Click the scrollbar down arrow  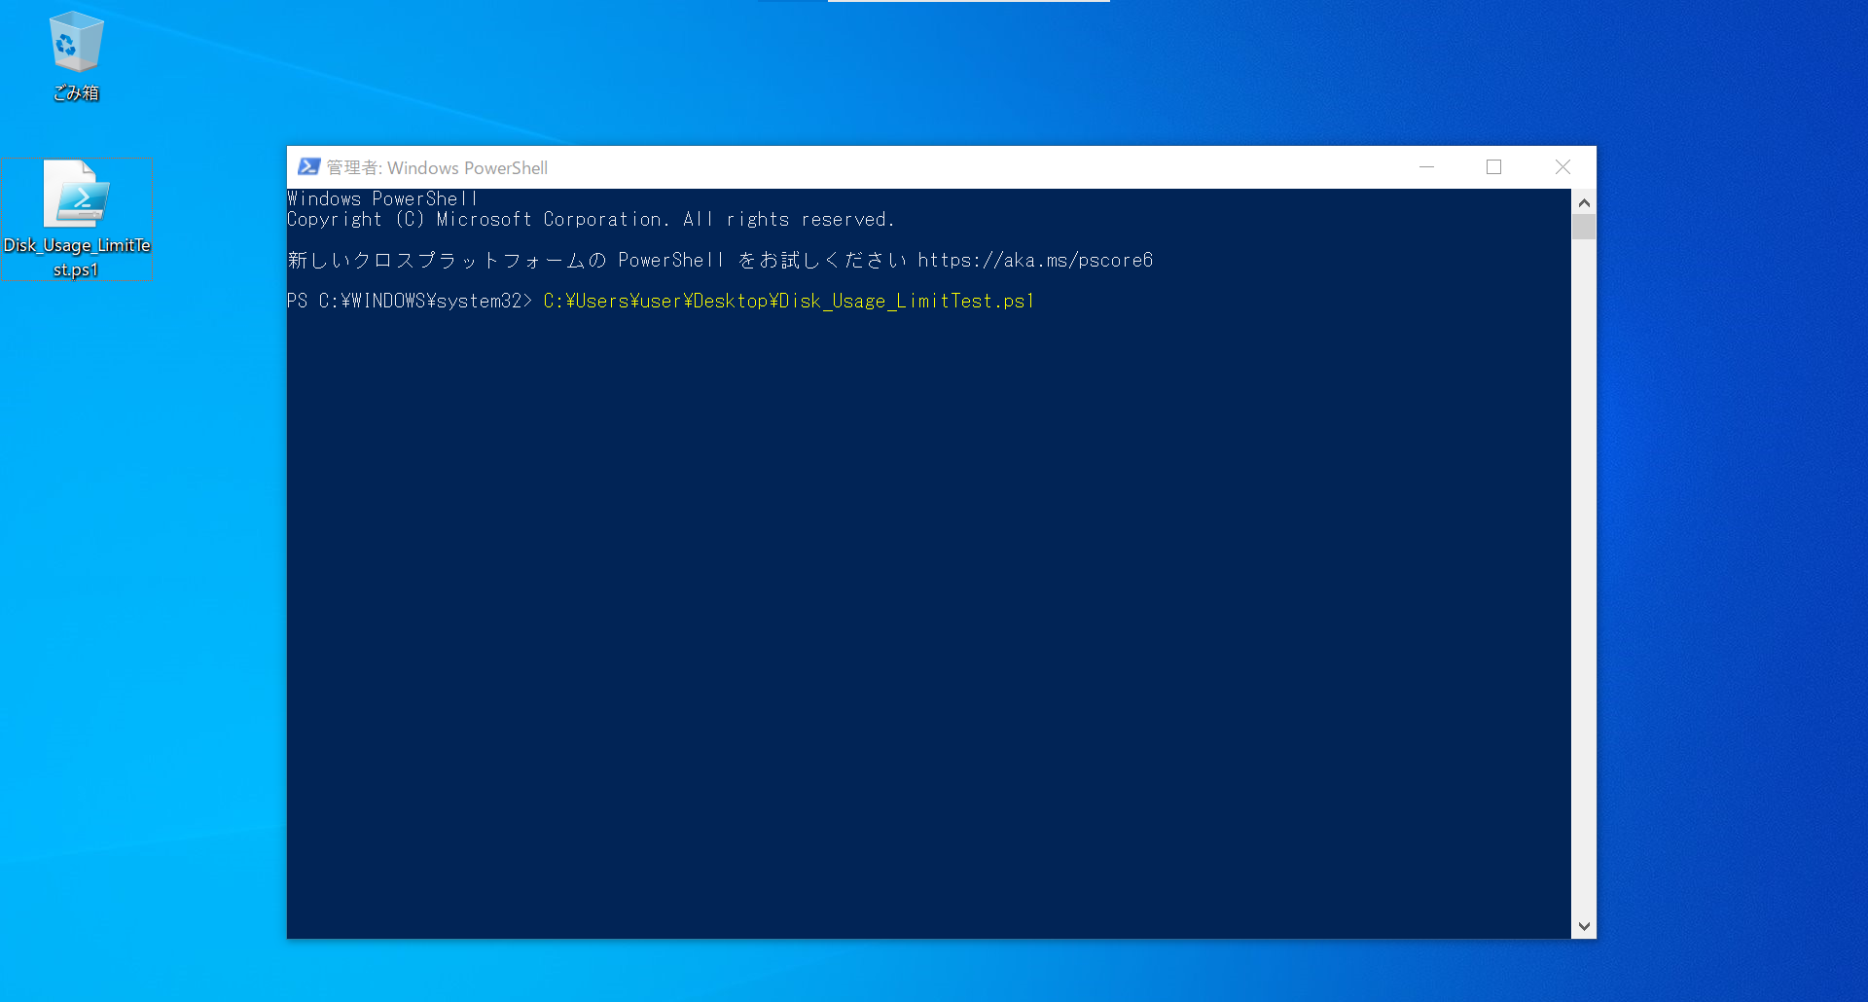[x=1583, y=926]
